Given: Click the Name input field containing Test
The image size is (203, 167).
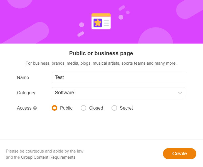Looking at the screenshot, I should [118, 77].
